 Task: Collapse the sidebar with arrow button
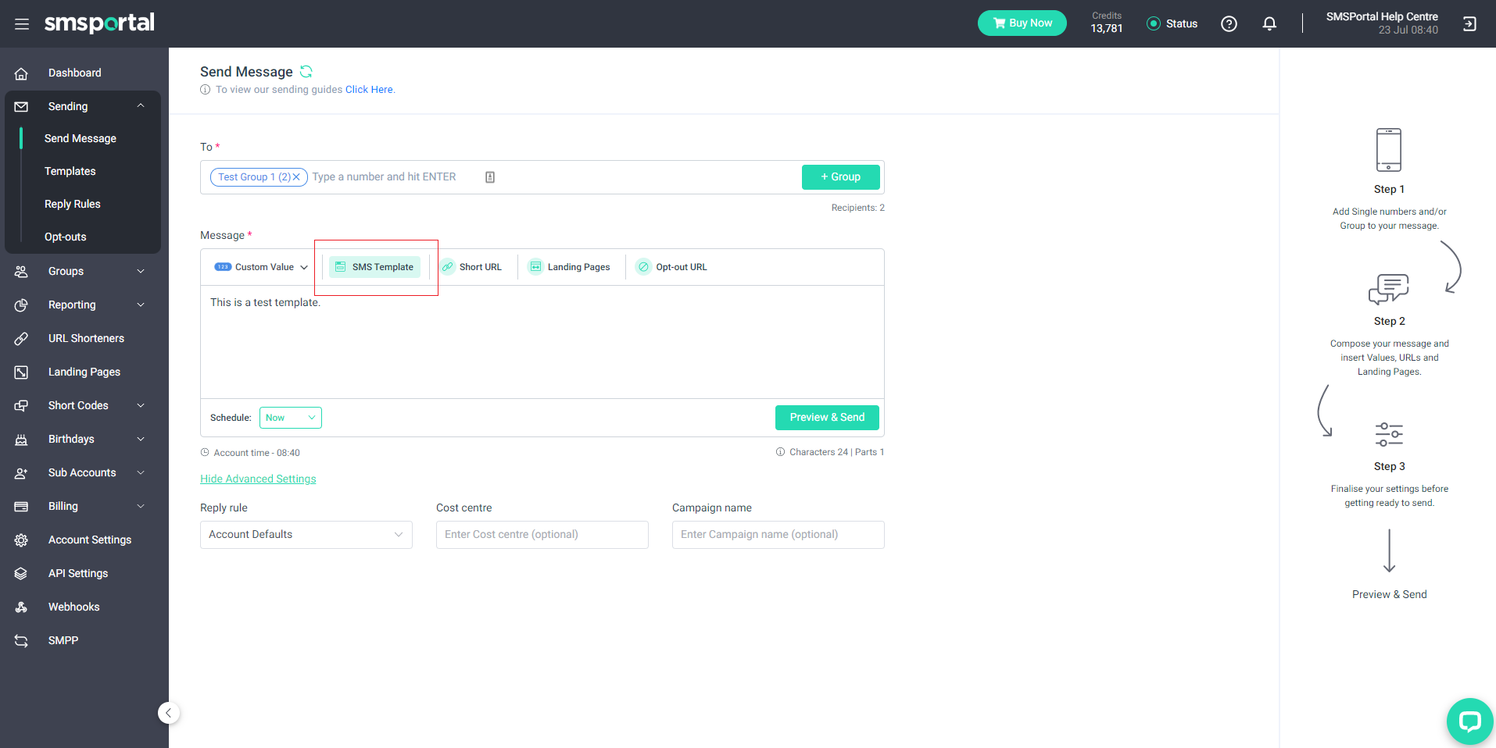169,713
